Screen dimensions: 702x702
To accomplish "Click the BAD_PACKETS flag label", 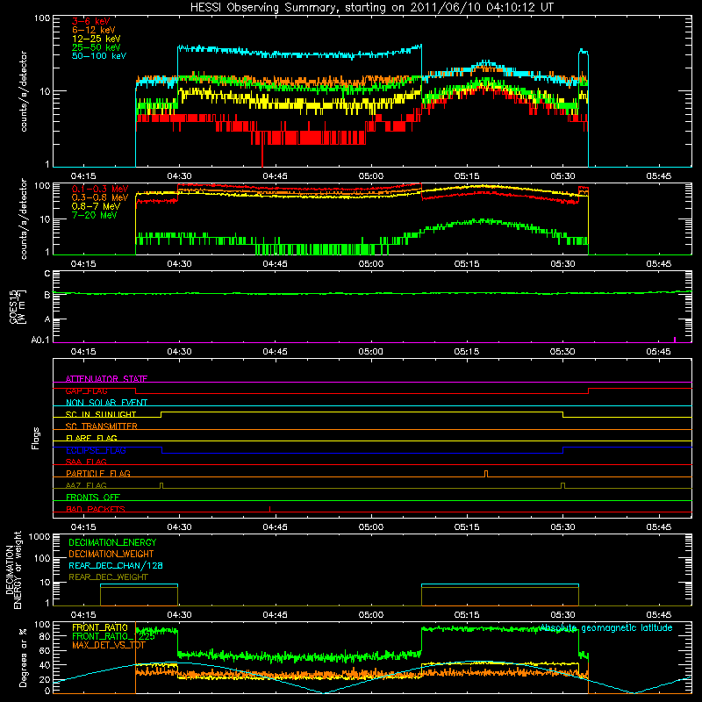I will tap(96, 509).
